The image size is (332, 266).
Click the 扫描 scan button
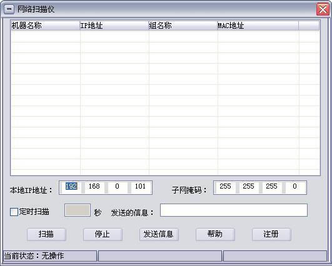click(46, 234)
